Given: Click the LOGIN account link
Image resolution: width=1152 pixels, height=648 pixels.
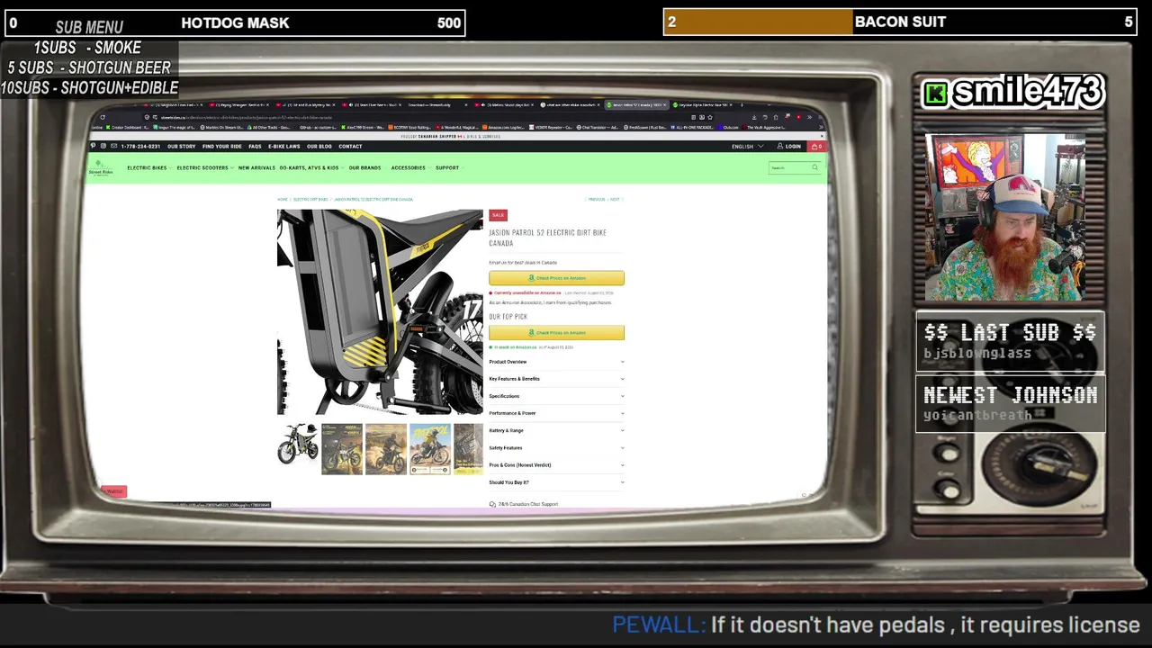Looking at the screenshot, I should (x=789, y=147).
